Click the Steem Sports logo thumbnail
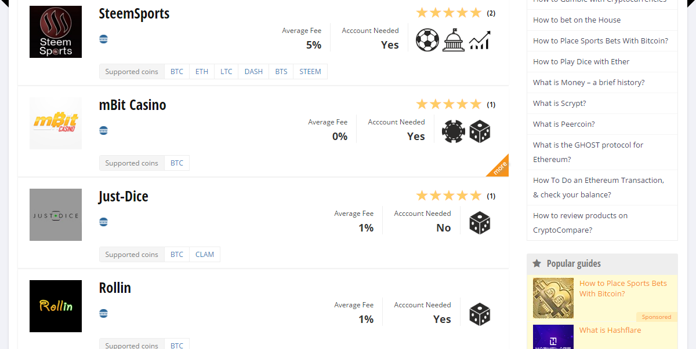The height and width of the screenshot is (349, 696). click(x=56, y=32)
